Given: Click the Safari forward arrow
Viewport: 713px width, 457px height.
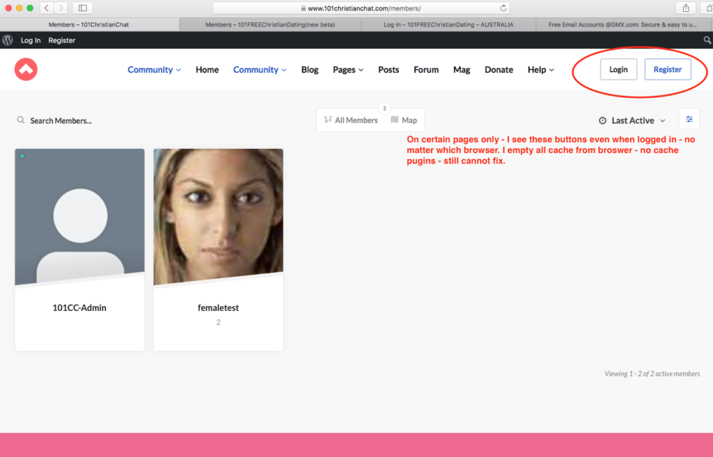Looking at the screenshot, I should pyautogui.click(x=61, y=8).
